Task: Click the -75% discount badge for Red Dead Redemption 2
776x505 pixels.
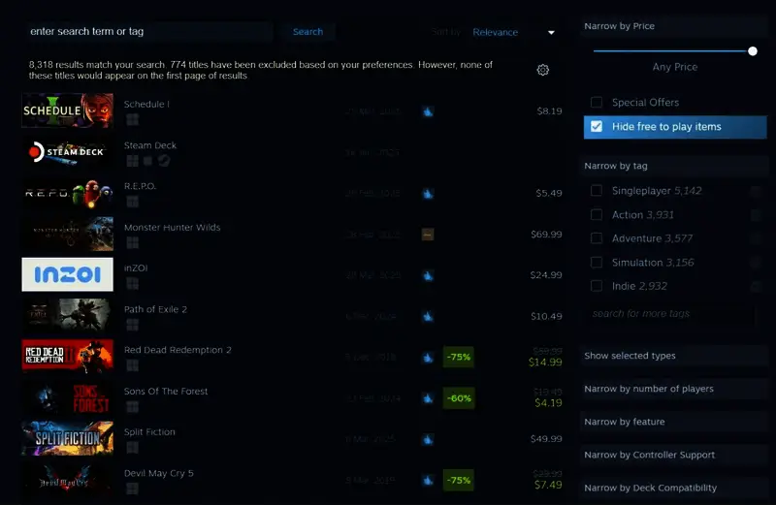Action: pos(458,357)
